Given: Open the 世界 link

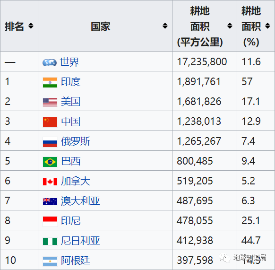Looking at the screenshot, I should click(69, 62).
